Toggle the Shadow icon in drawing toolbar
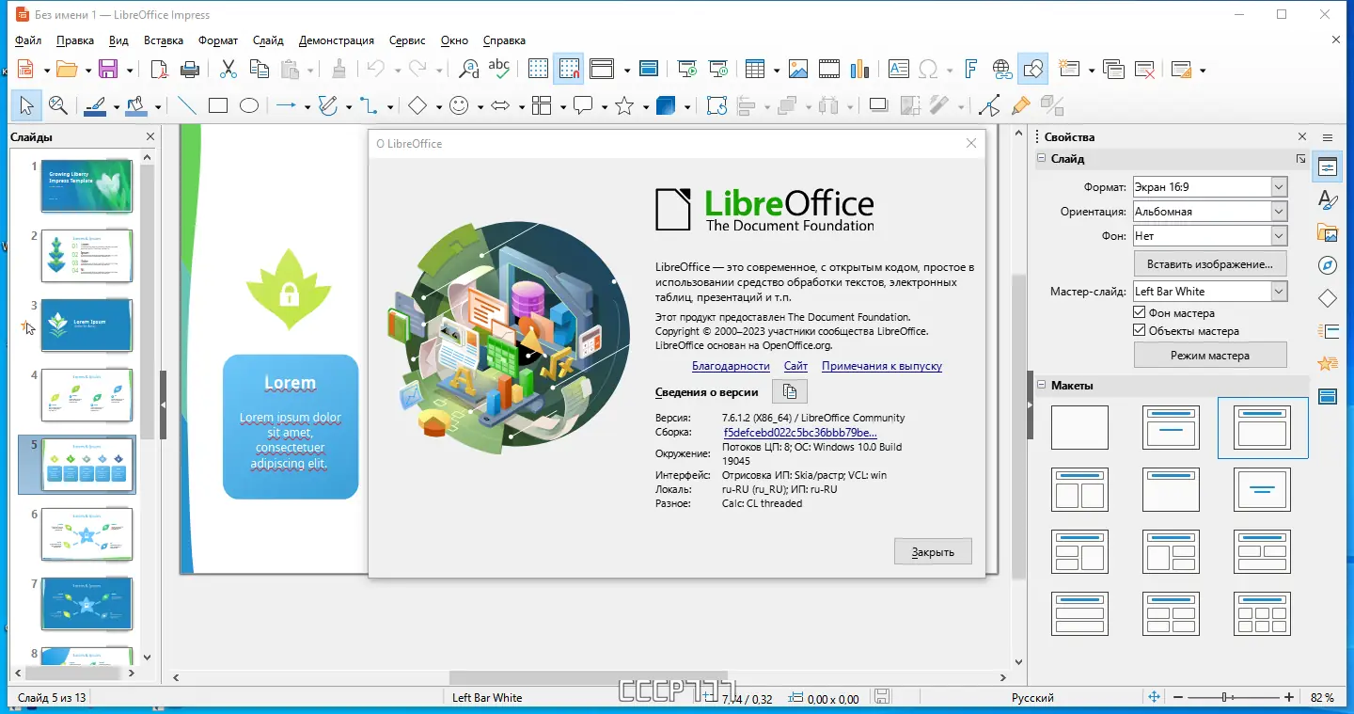Viewport: 1354px width, 714px height. 878,105
